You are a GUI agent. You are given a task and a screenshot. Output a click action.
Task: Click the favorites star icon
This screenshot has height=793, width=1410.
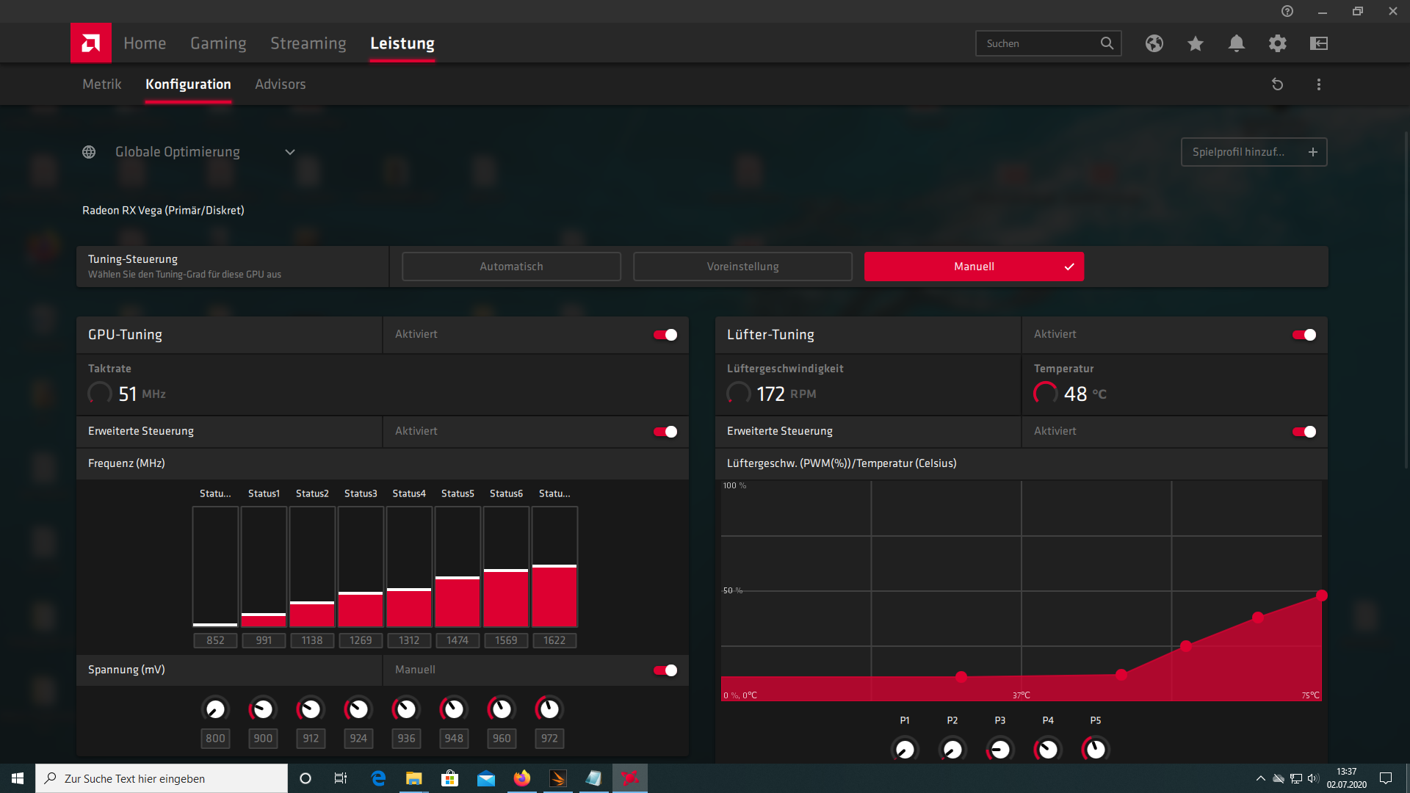[x=1195, y=43]
